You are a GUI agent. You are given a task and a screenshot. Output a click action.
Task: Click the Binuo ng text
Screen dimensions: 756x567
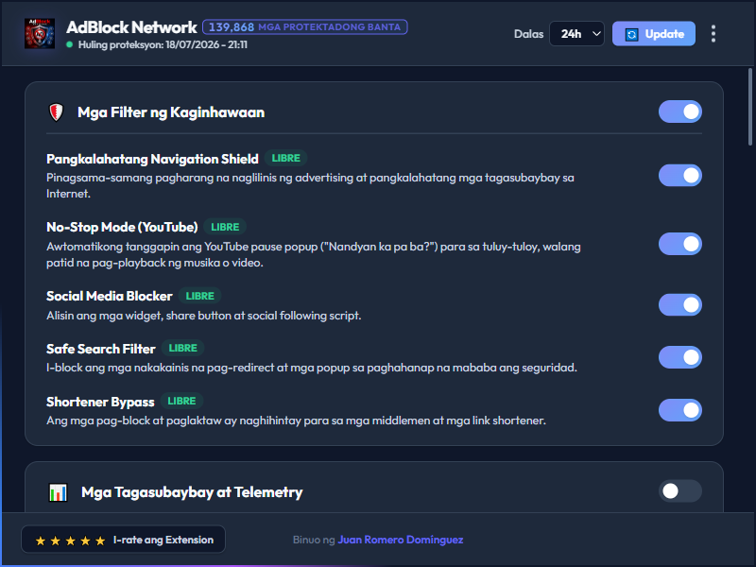(x=314, y=540)
